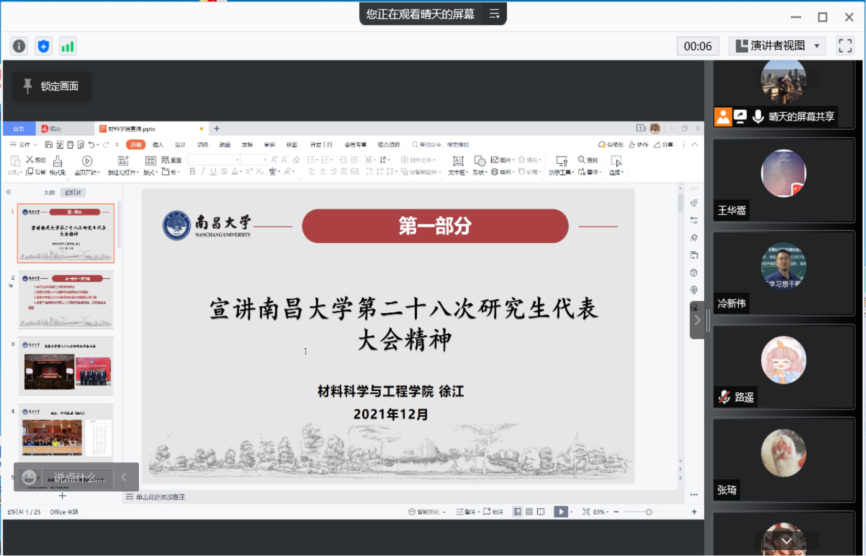Select the 开始 ribbon tab

point(136,144)
